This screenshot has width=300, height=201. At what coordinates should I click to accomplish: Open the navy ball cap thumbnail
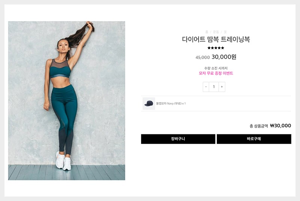pyautogui.click(x=148, y=103)
